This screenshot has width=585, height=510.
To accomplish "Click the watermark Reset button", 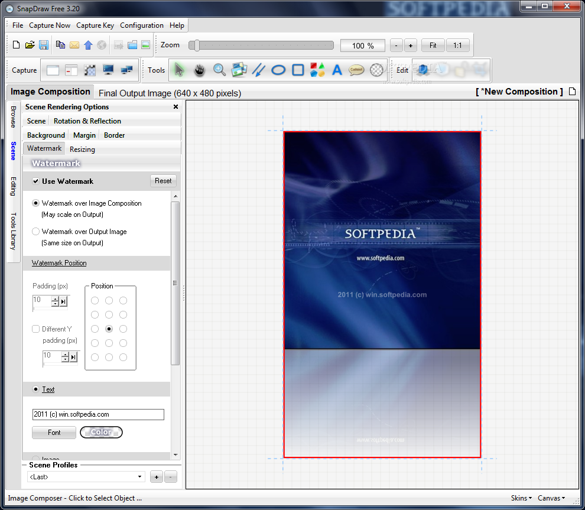I will tap(163, 181).
